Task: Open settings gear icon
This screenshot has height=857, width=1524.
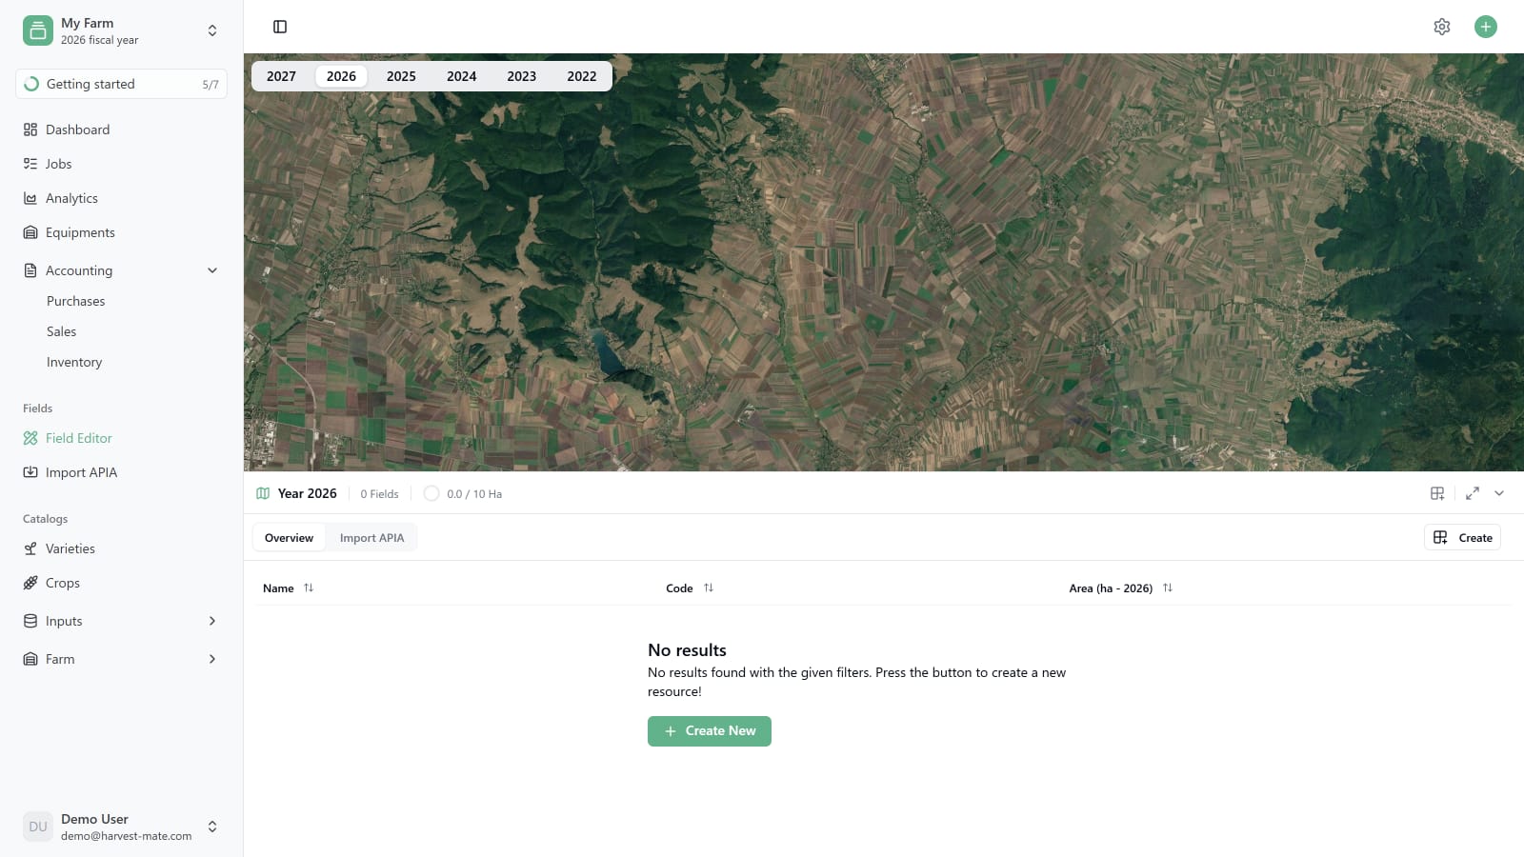Action: [1442, 27]
